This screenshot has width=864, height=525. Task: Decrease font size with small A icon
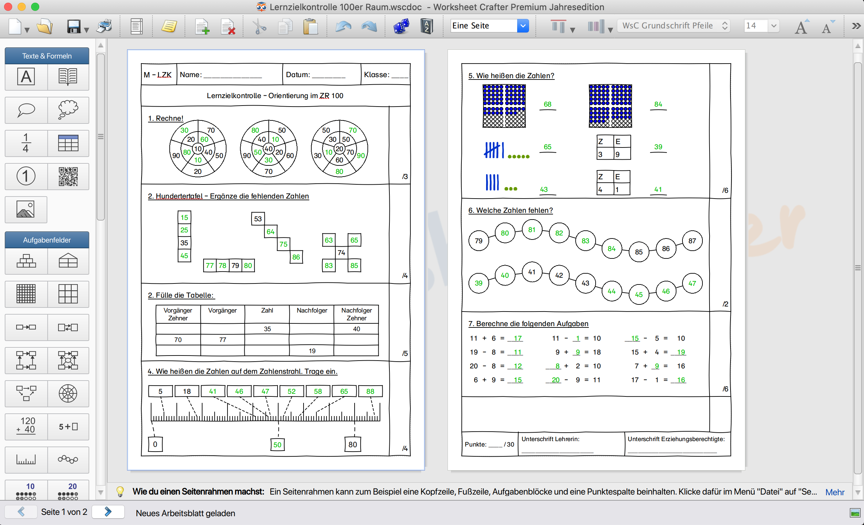827,27
